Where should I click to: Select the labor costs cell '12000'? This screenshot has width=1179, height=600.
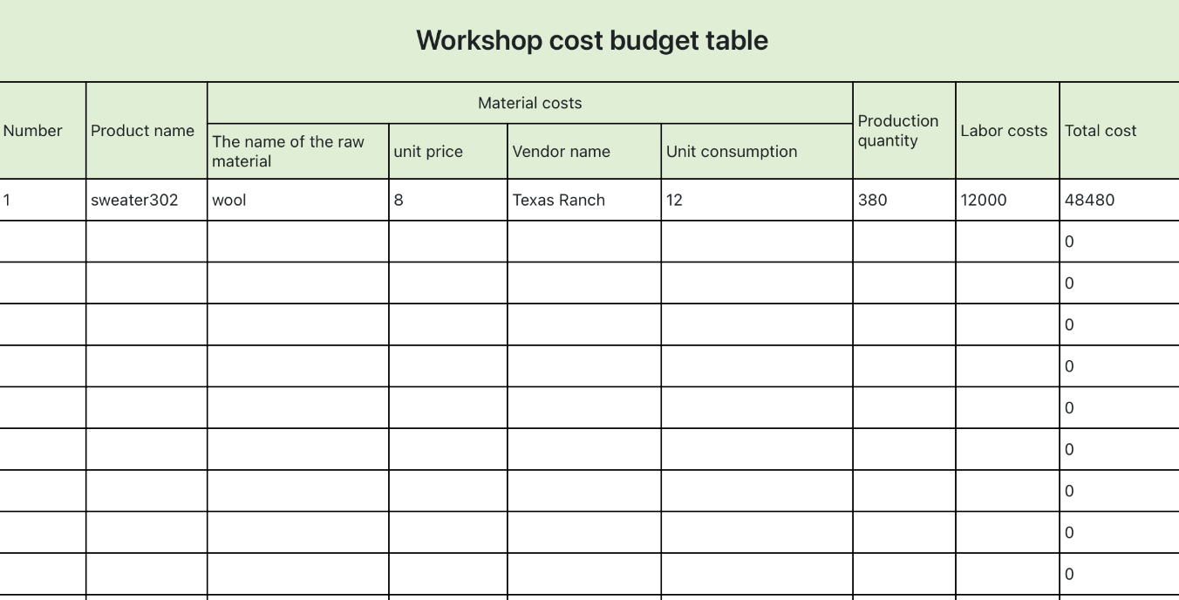pos(1007,200)
